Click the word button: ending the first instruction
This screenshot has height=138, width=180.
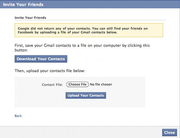coord(21,50)
